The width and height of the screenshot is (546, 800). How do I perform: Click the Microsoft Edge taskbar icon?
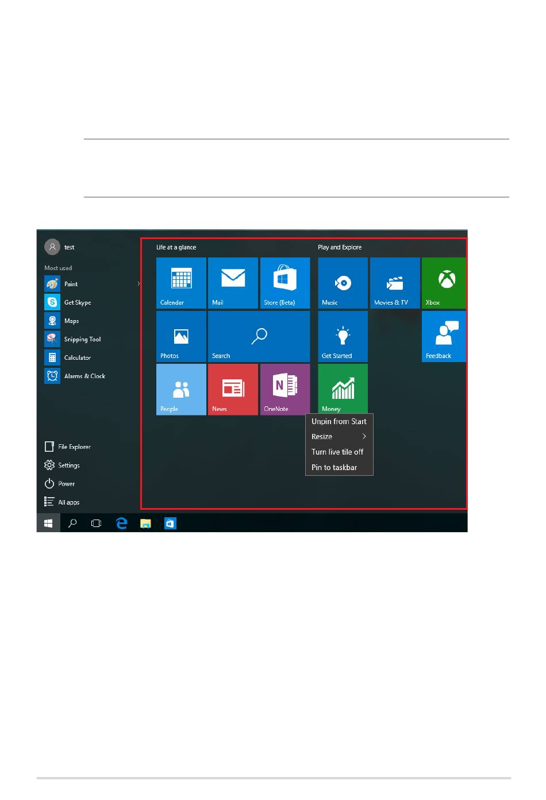(x=121, y=523)
